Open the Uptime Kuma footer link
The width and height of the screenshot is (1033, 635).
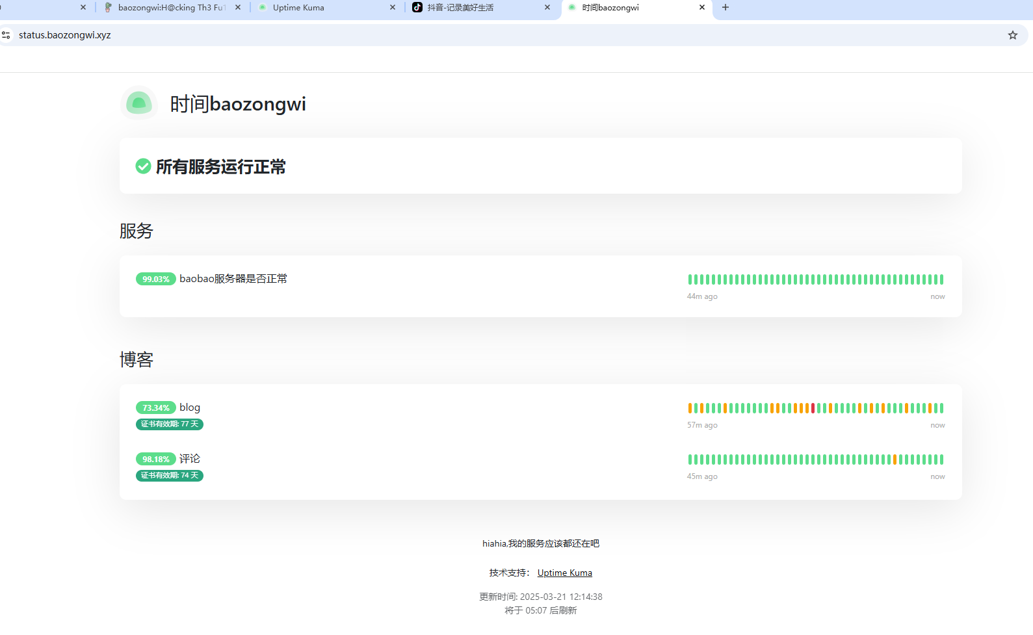click(564, 573)
